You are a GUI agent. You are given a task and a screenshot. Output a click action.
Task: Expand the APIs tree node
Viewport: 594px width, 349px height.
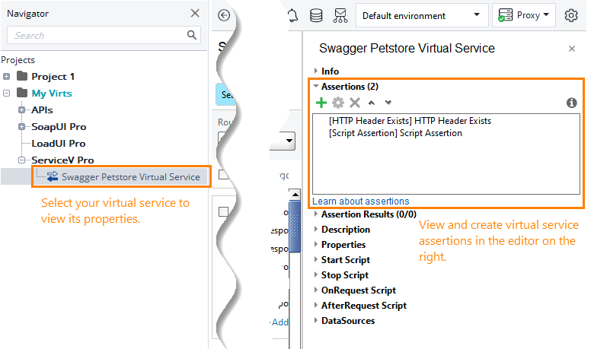point(22,109)
